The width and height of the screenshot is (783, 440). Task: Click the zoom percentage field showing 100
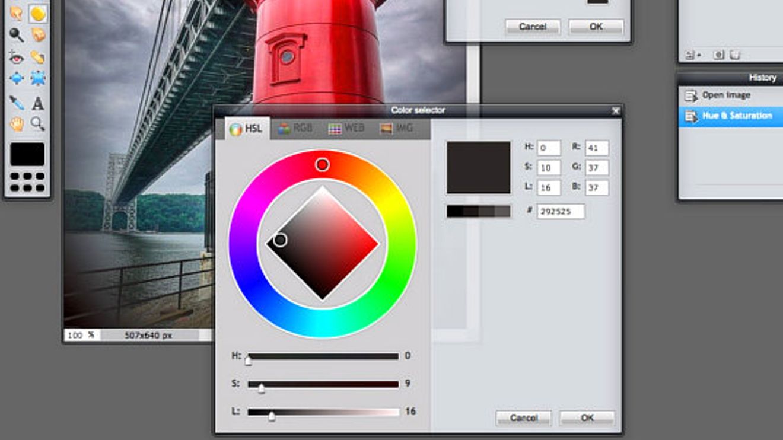[x=75, y=335]
